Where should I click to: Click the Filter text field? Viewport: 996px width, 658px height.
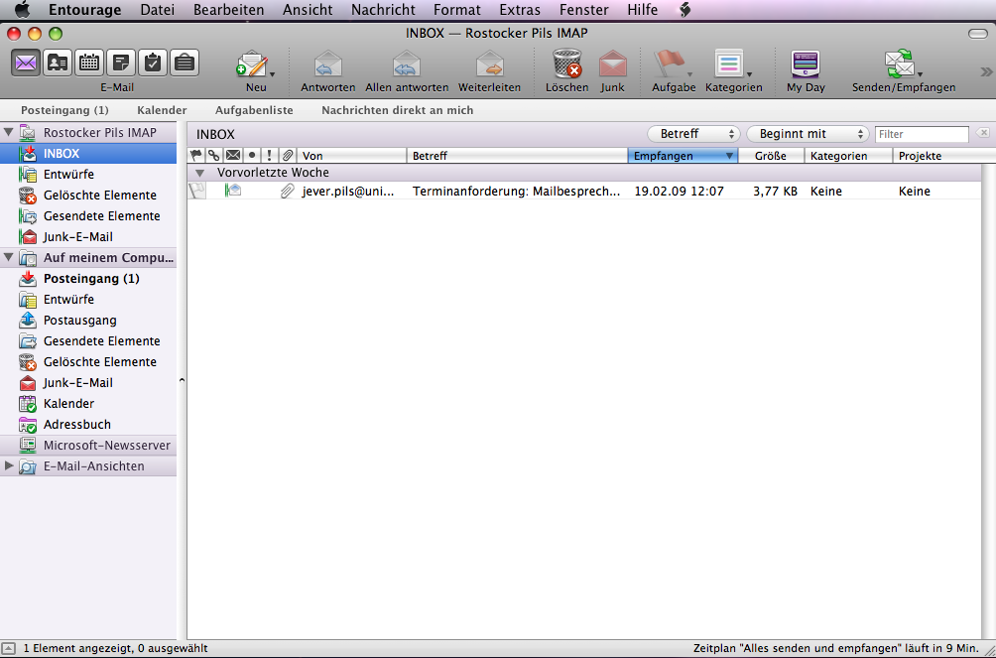coord(922,134)
